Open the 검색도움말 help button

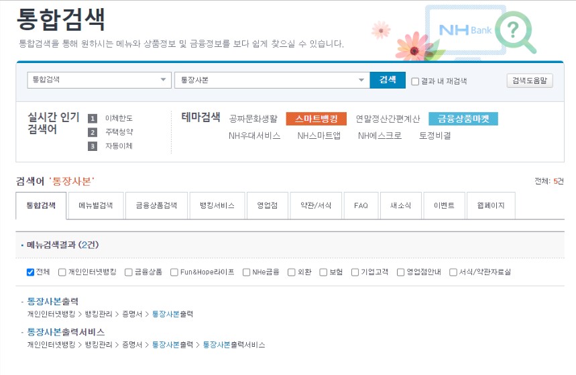(x=530, y=81)
